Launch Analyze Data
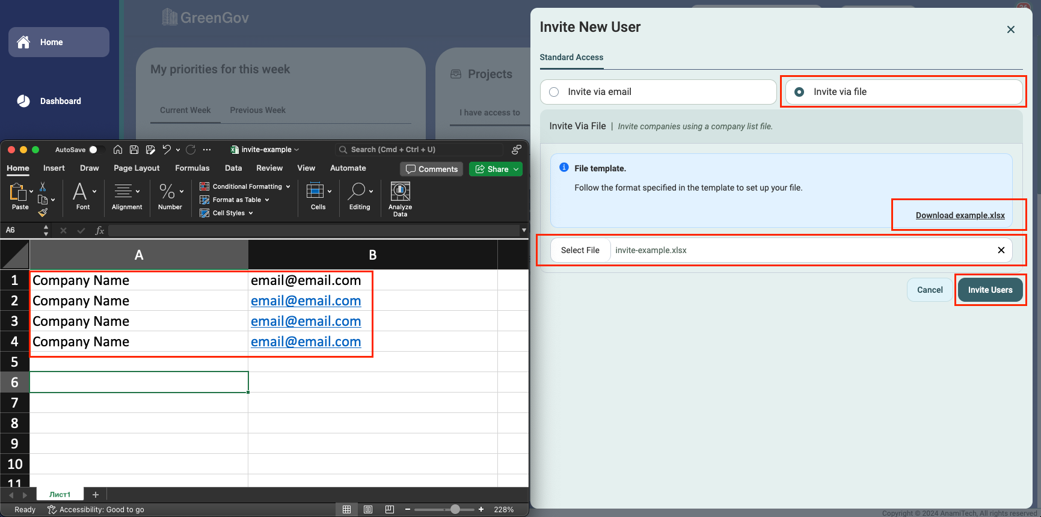1041x517 pixels. click(401, 199)
